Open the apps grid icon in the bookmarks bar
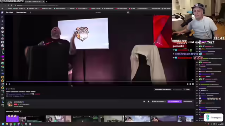 point(2,8)
